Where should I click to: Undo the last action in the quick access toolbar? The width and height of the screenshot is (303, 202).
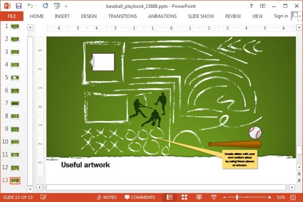click(x=30, y=6)
